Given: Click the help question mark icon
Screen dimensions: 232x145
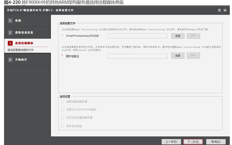Looking at the screenshot, I should click(x=219, y=10).
